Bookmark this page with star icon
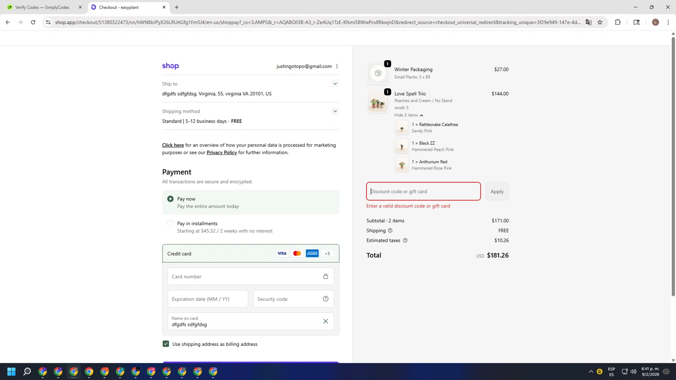This screenshot has height=380, width=676. click(x=600, y=22)
